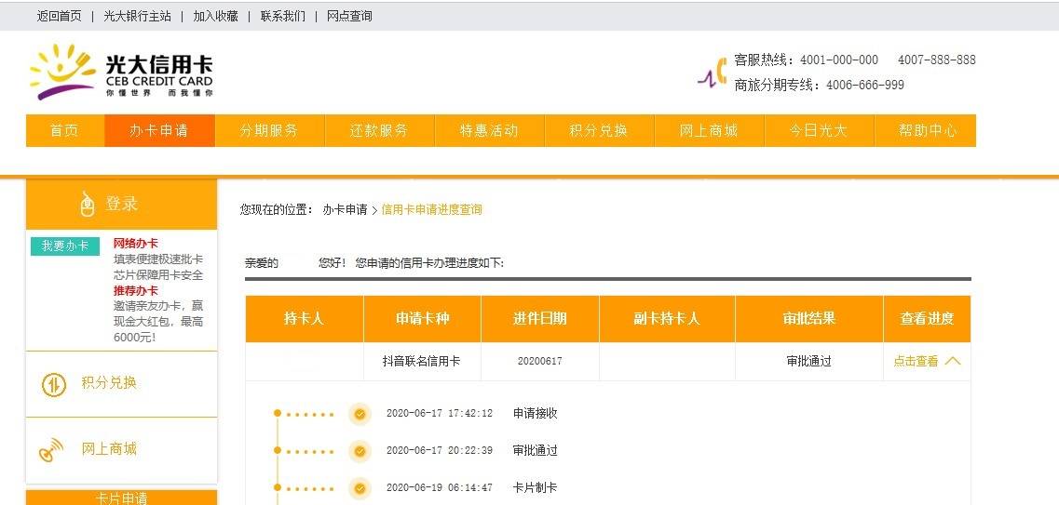Open the 网上商城 navigation tab

[709, 130]
